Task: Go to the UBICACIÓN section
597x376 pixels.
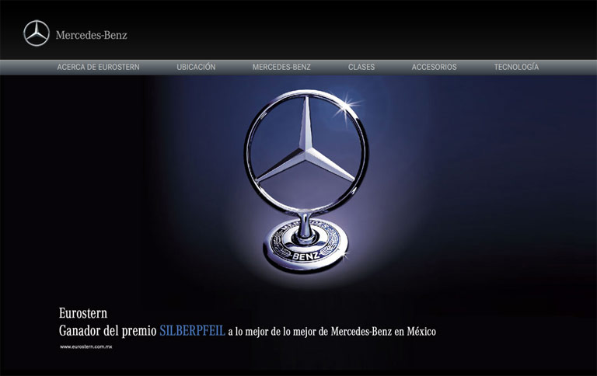Action: click(x=196, y=68)
